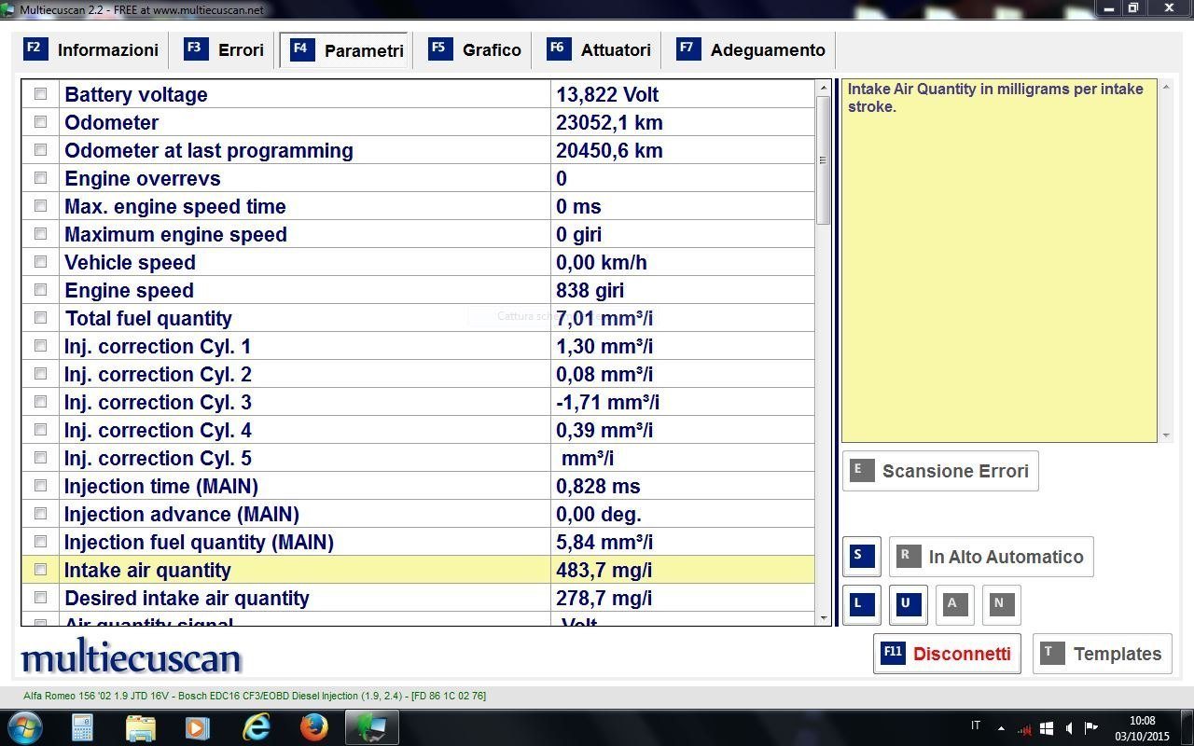This screenshot has width=1194, height=746.
Task: Tick the Battery voltage checkbox
Action: [x=40, y=94]
